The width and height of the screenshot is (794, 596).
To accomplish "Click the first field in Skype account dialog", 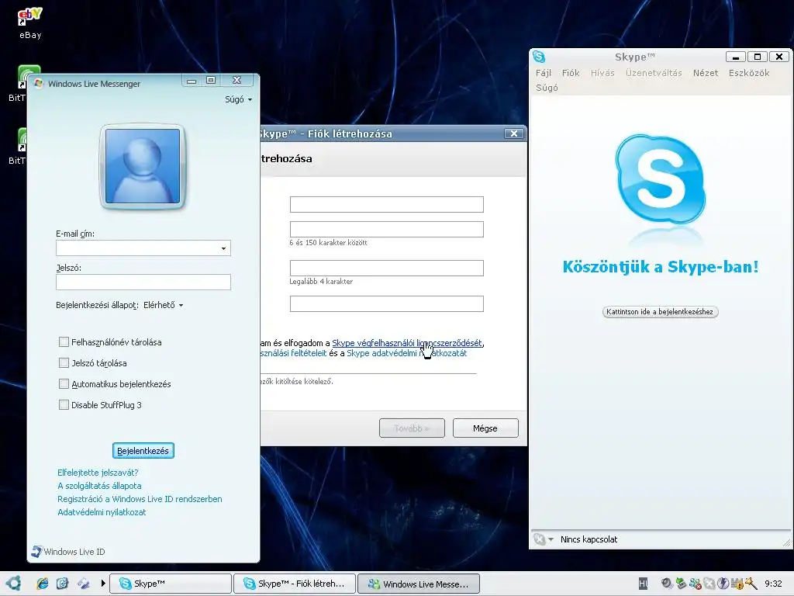I will point(386,204).
